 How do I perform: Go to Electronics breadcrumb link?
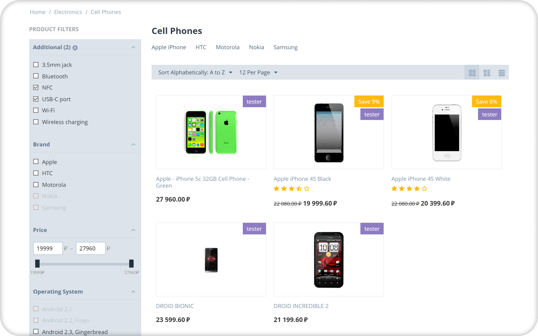point(68,12)
